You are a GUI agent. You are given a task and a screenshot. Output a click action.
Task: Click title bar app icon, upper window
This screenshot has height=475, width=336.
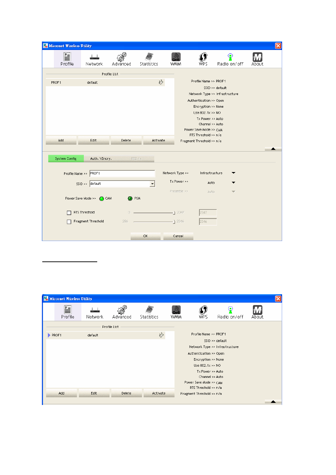click(x=45, y=46)
